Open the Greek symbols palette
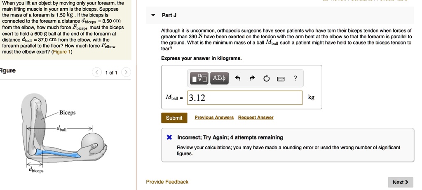This screenshot has height=190, width=422. [x=218, y=78]
